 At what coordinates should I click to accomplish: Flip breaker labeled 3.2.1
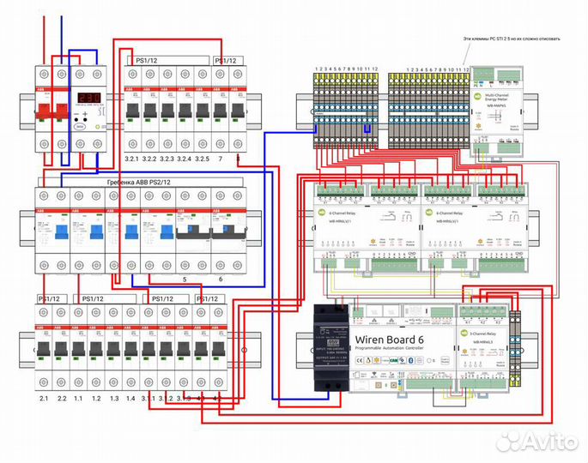click(x=133, y=113)
